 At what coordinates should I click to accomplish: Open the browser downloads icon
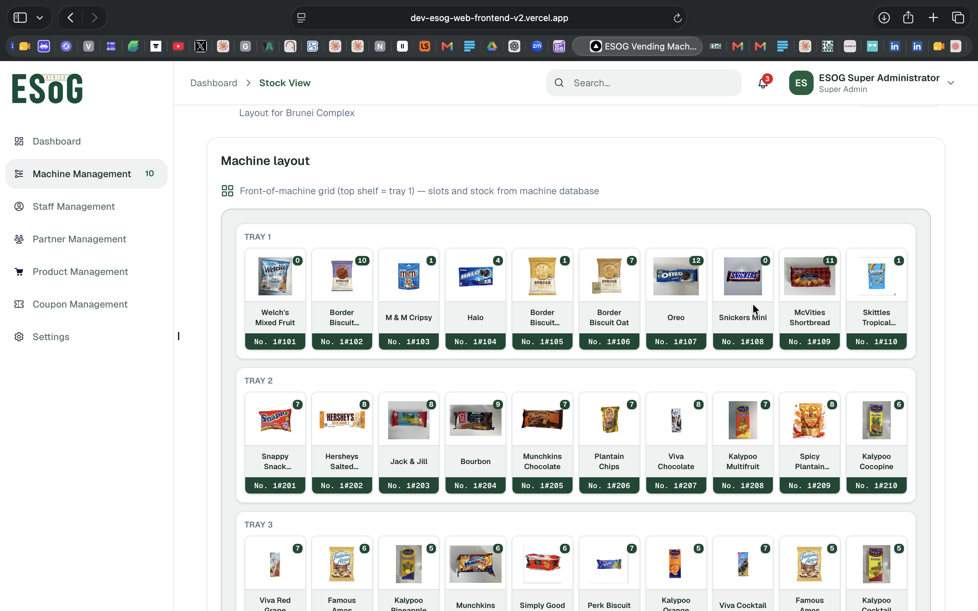pyautogui.click(x=884, y=18)
